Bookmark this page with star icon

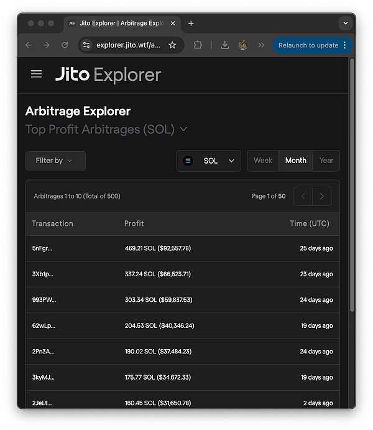(x=172, y=45)
